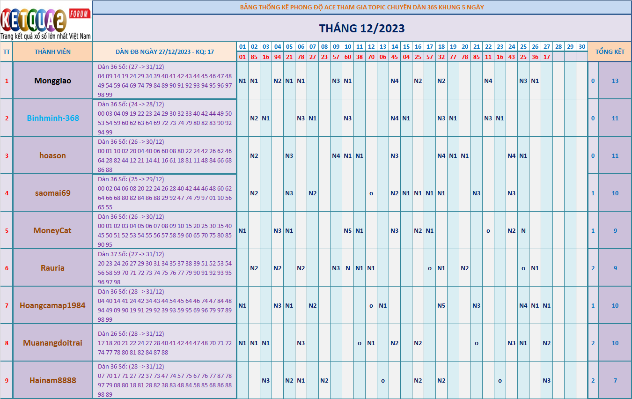Click the 'BẢNG THỐNG KÊ PHONG ĐỘ ACE' banner text
Screen dimensions: 632x399
pos(362,7)
